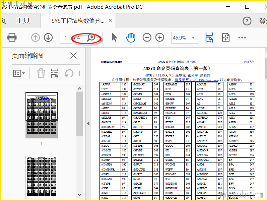
Task: Click the ASBW table cell
Action: 238,84
